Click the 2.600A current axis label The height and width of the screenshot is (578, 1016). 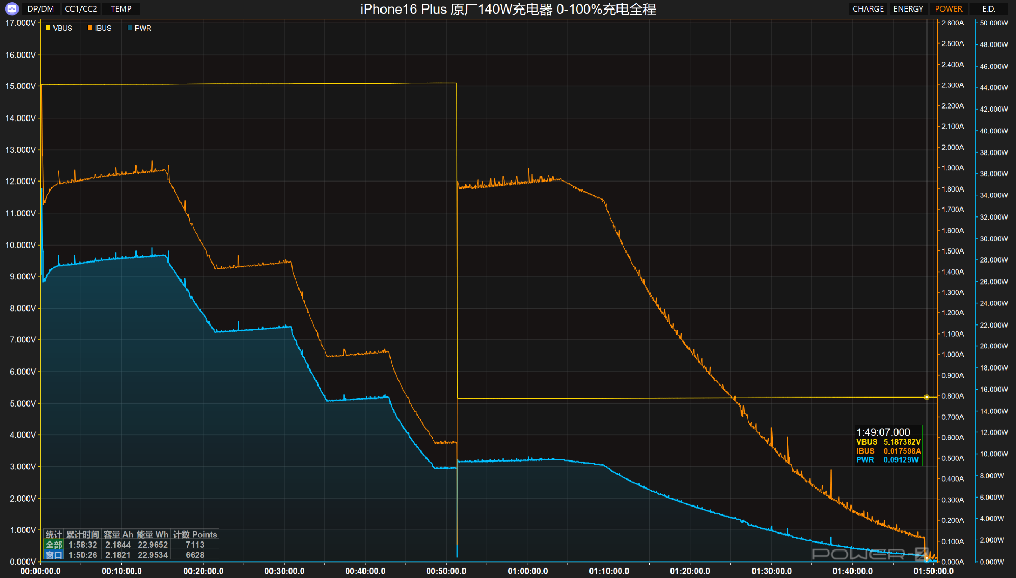(952, 23)
